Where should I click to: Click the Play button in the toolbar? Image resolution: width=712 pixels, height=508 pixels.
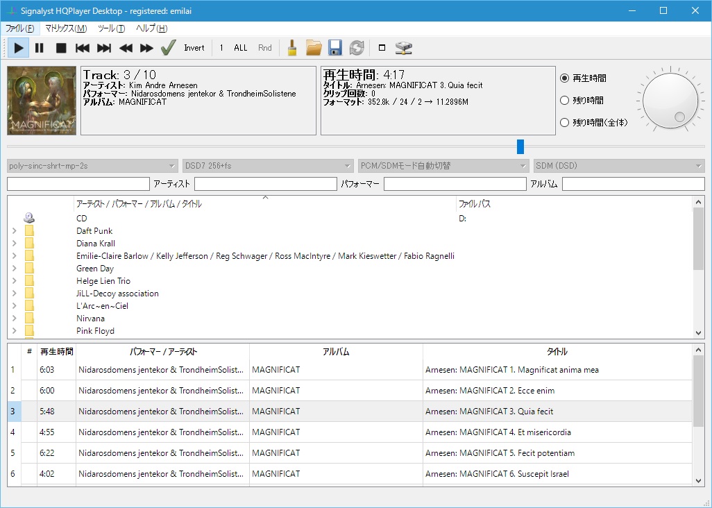coord(17,47)
